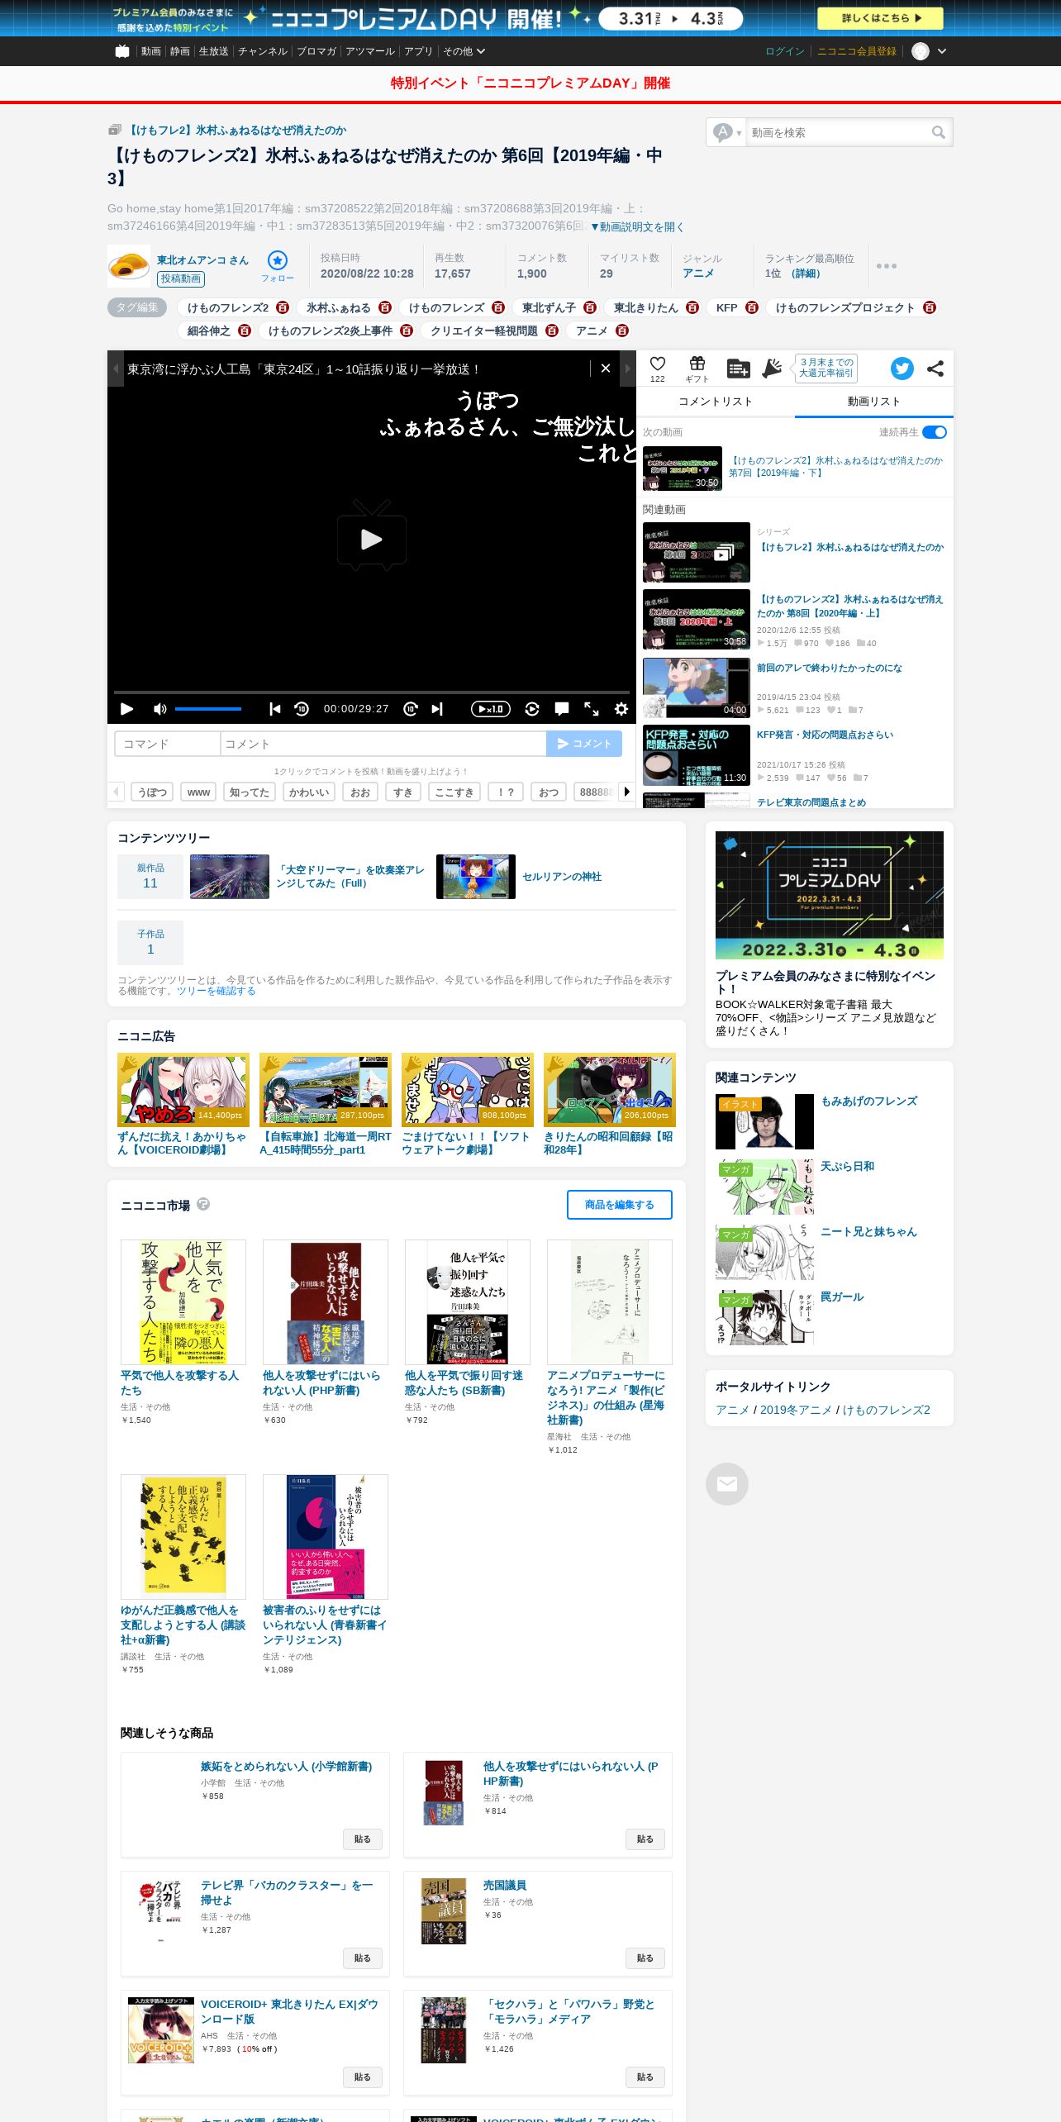The width and height of the screenshot is (1061, 2122).
Task: Open the 親作品 11 parent works box
Action: pyautogui.click(x=150, y=876)
